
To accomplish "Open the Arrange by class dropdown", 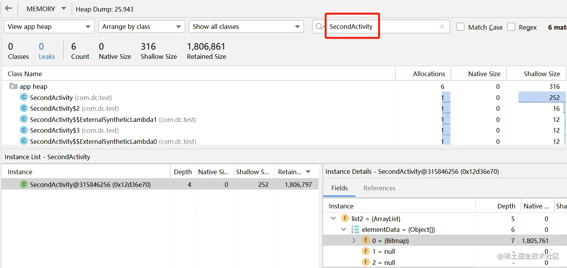I will pyautogui.click(x=142, y=27).
